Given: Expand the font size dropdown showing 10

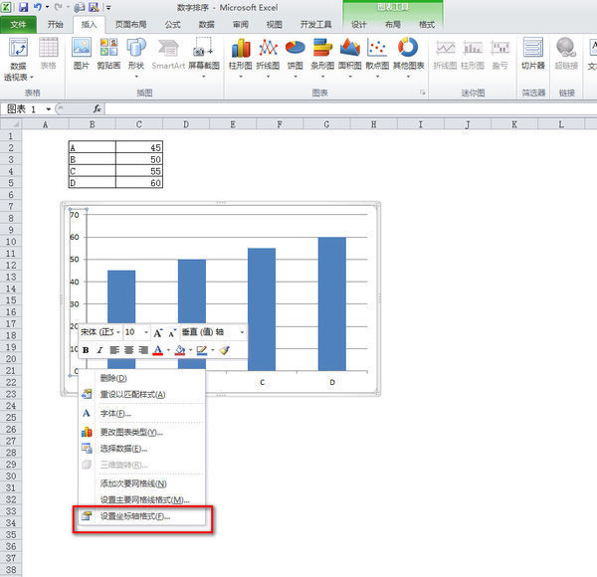Looking at the screenshot, I should tap(144, 332).
